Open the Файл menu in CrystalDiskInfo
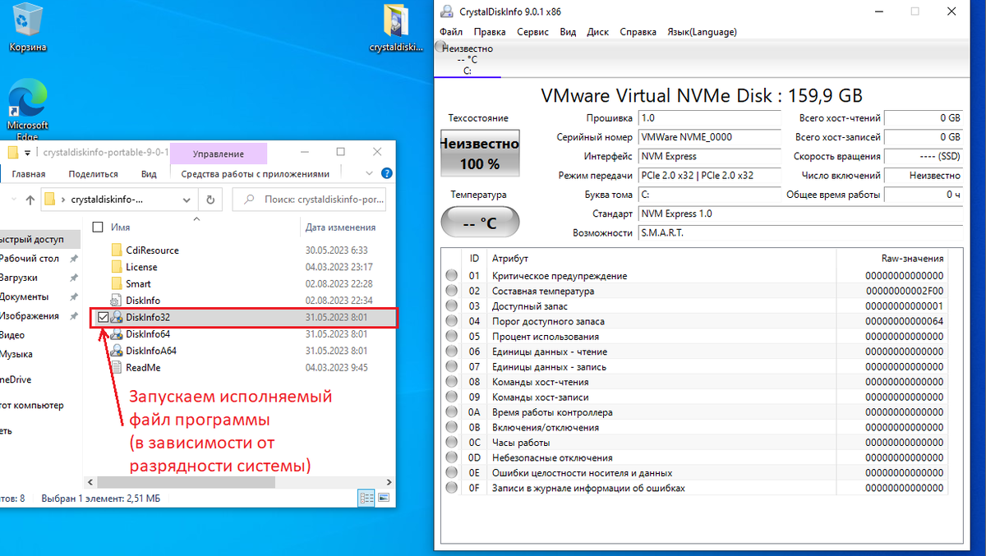The width and height of the screenshot is (986, 556). point(451,32)
